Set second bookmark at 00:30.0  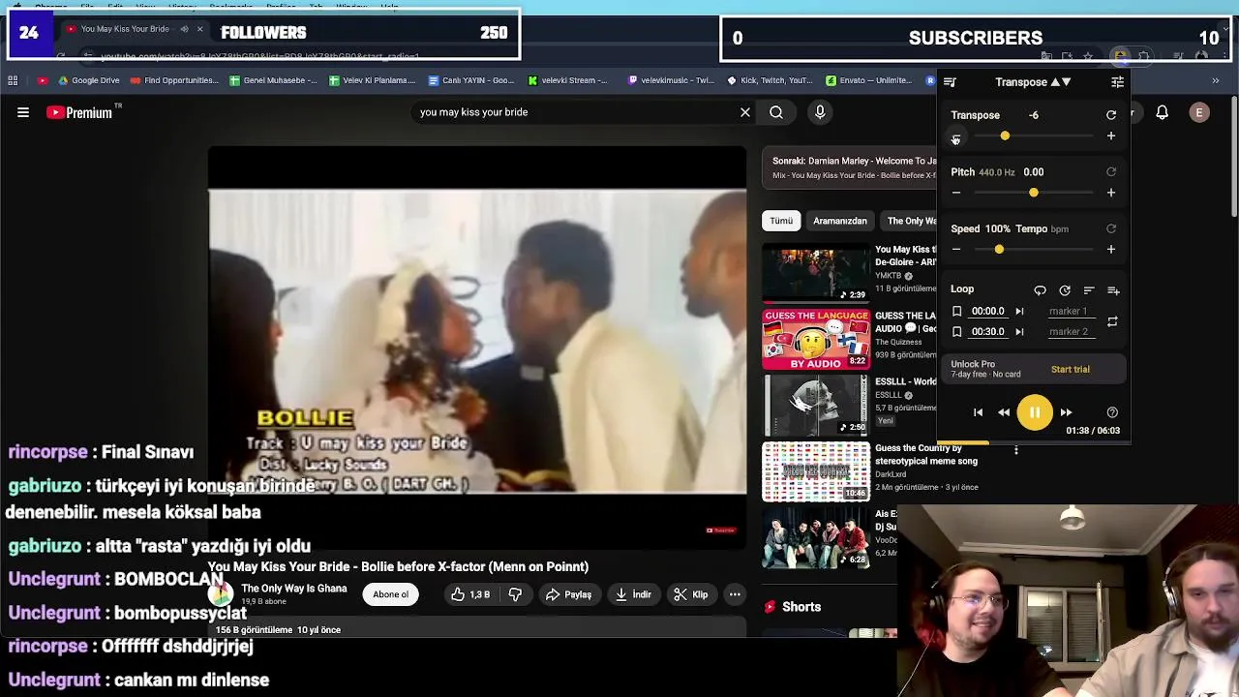[956, 332]
